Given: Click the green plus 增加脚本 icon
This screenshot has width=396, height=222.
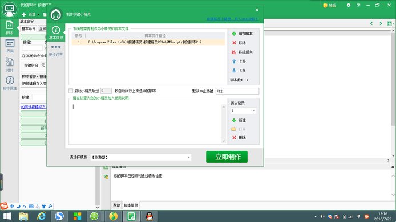Looking at the screenshot, I should (234, 34).
